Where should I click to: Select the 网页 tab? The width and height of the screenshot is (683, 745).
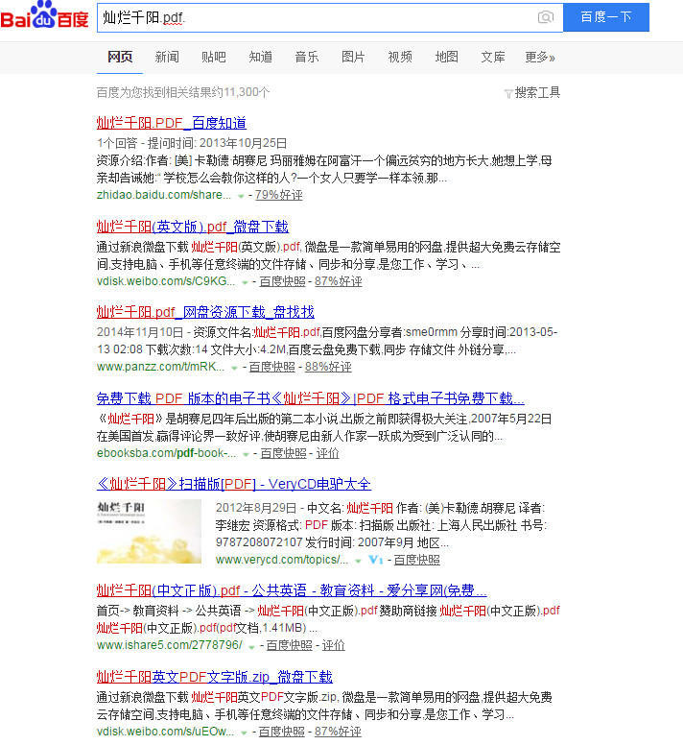click(x=120, y=58)
